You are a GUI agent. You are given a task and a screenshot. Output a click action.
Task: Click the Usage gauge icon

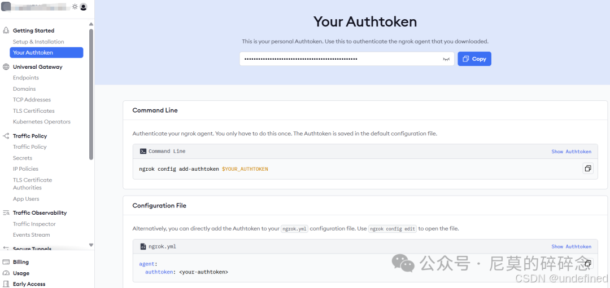point(6,273)
